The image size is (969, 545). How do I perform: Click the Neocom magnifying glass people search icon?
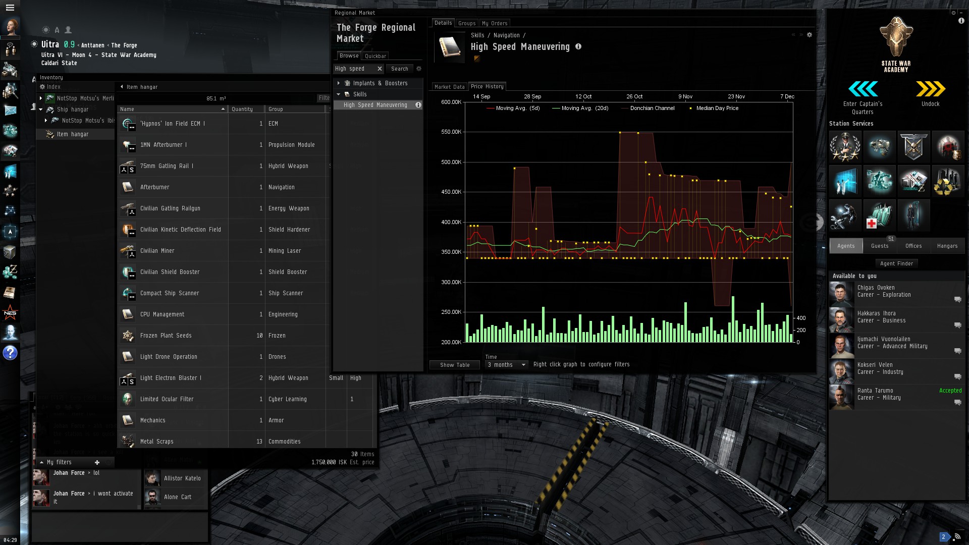click(x=10, y=90)
